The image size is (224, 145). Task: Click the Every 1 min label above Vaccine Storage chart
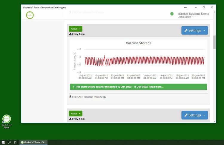78,34
